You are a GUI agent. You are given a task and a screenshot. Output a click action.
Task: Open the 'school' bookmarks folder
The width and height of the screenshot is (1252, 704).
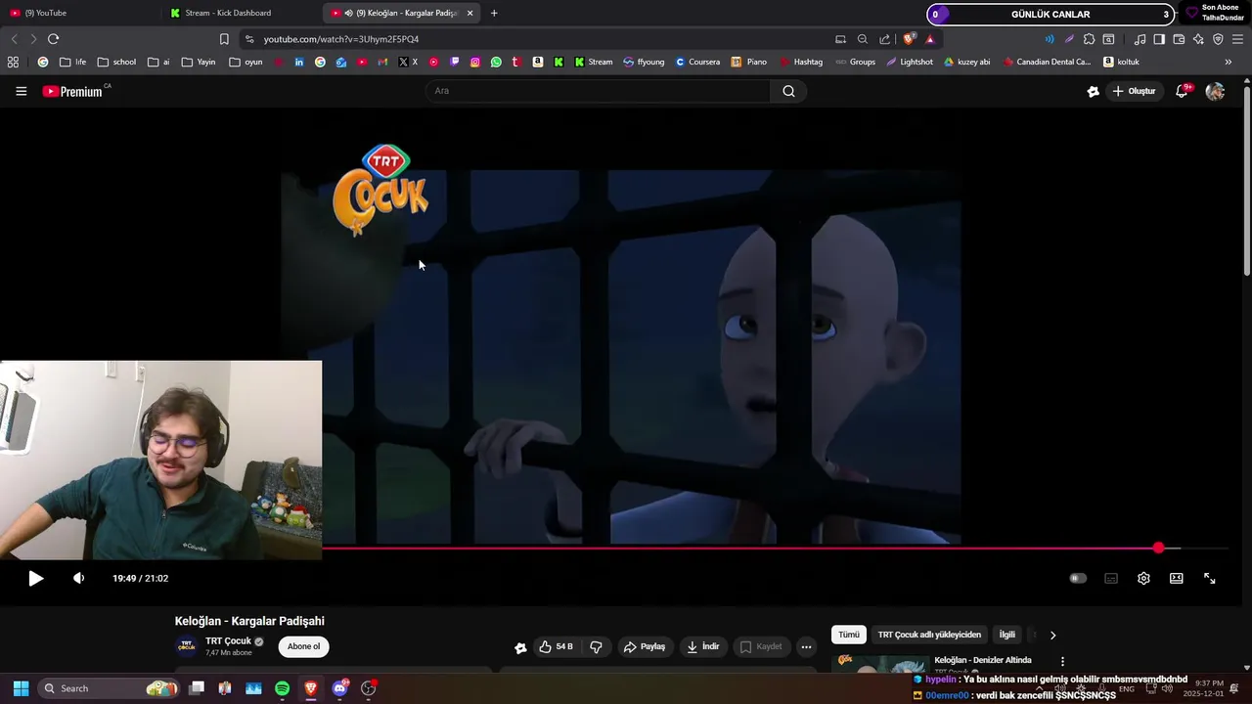116,62
